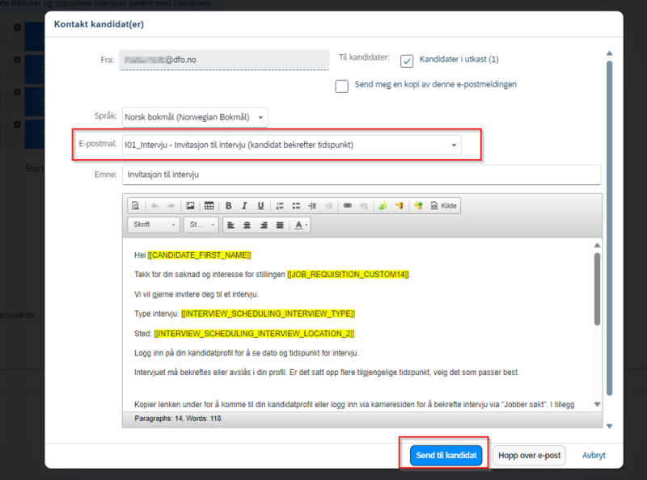Justify the text

[x=280, y=225]
